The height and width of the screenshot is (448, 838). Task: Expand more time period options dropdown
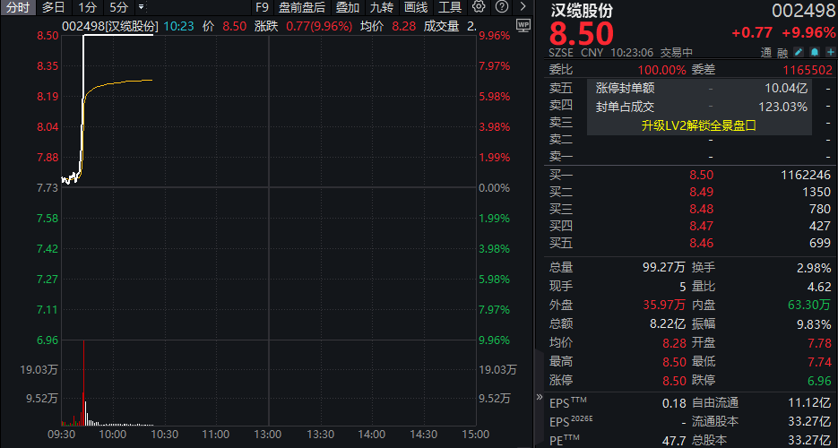(x=142, y=7)
